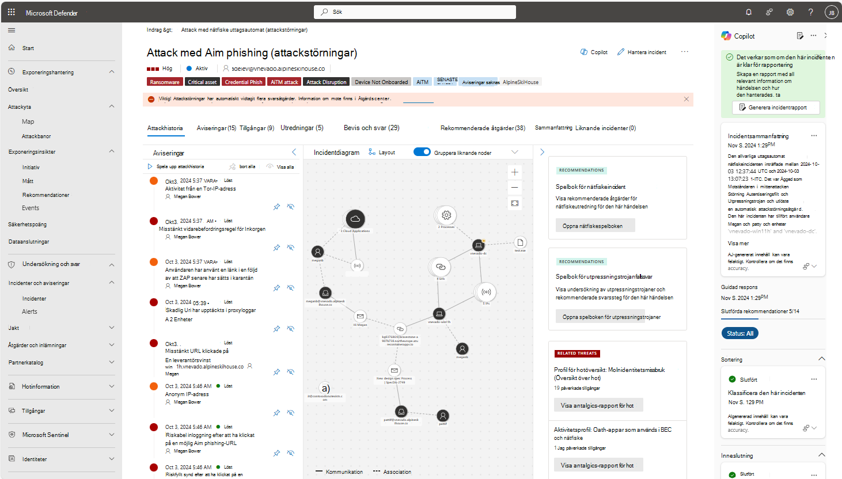Collapse the Sortering section in Copilot
This screenshot has width=842, height=479.
821,359
